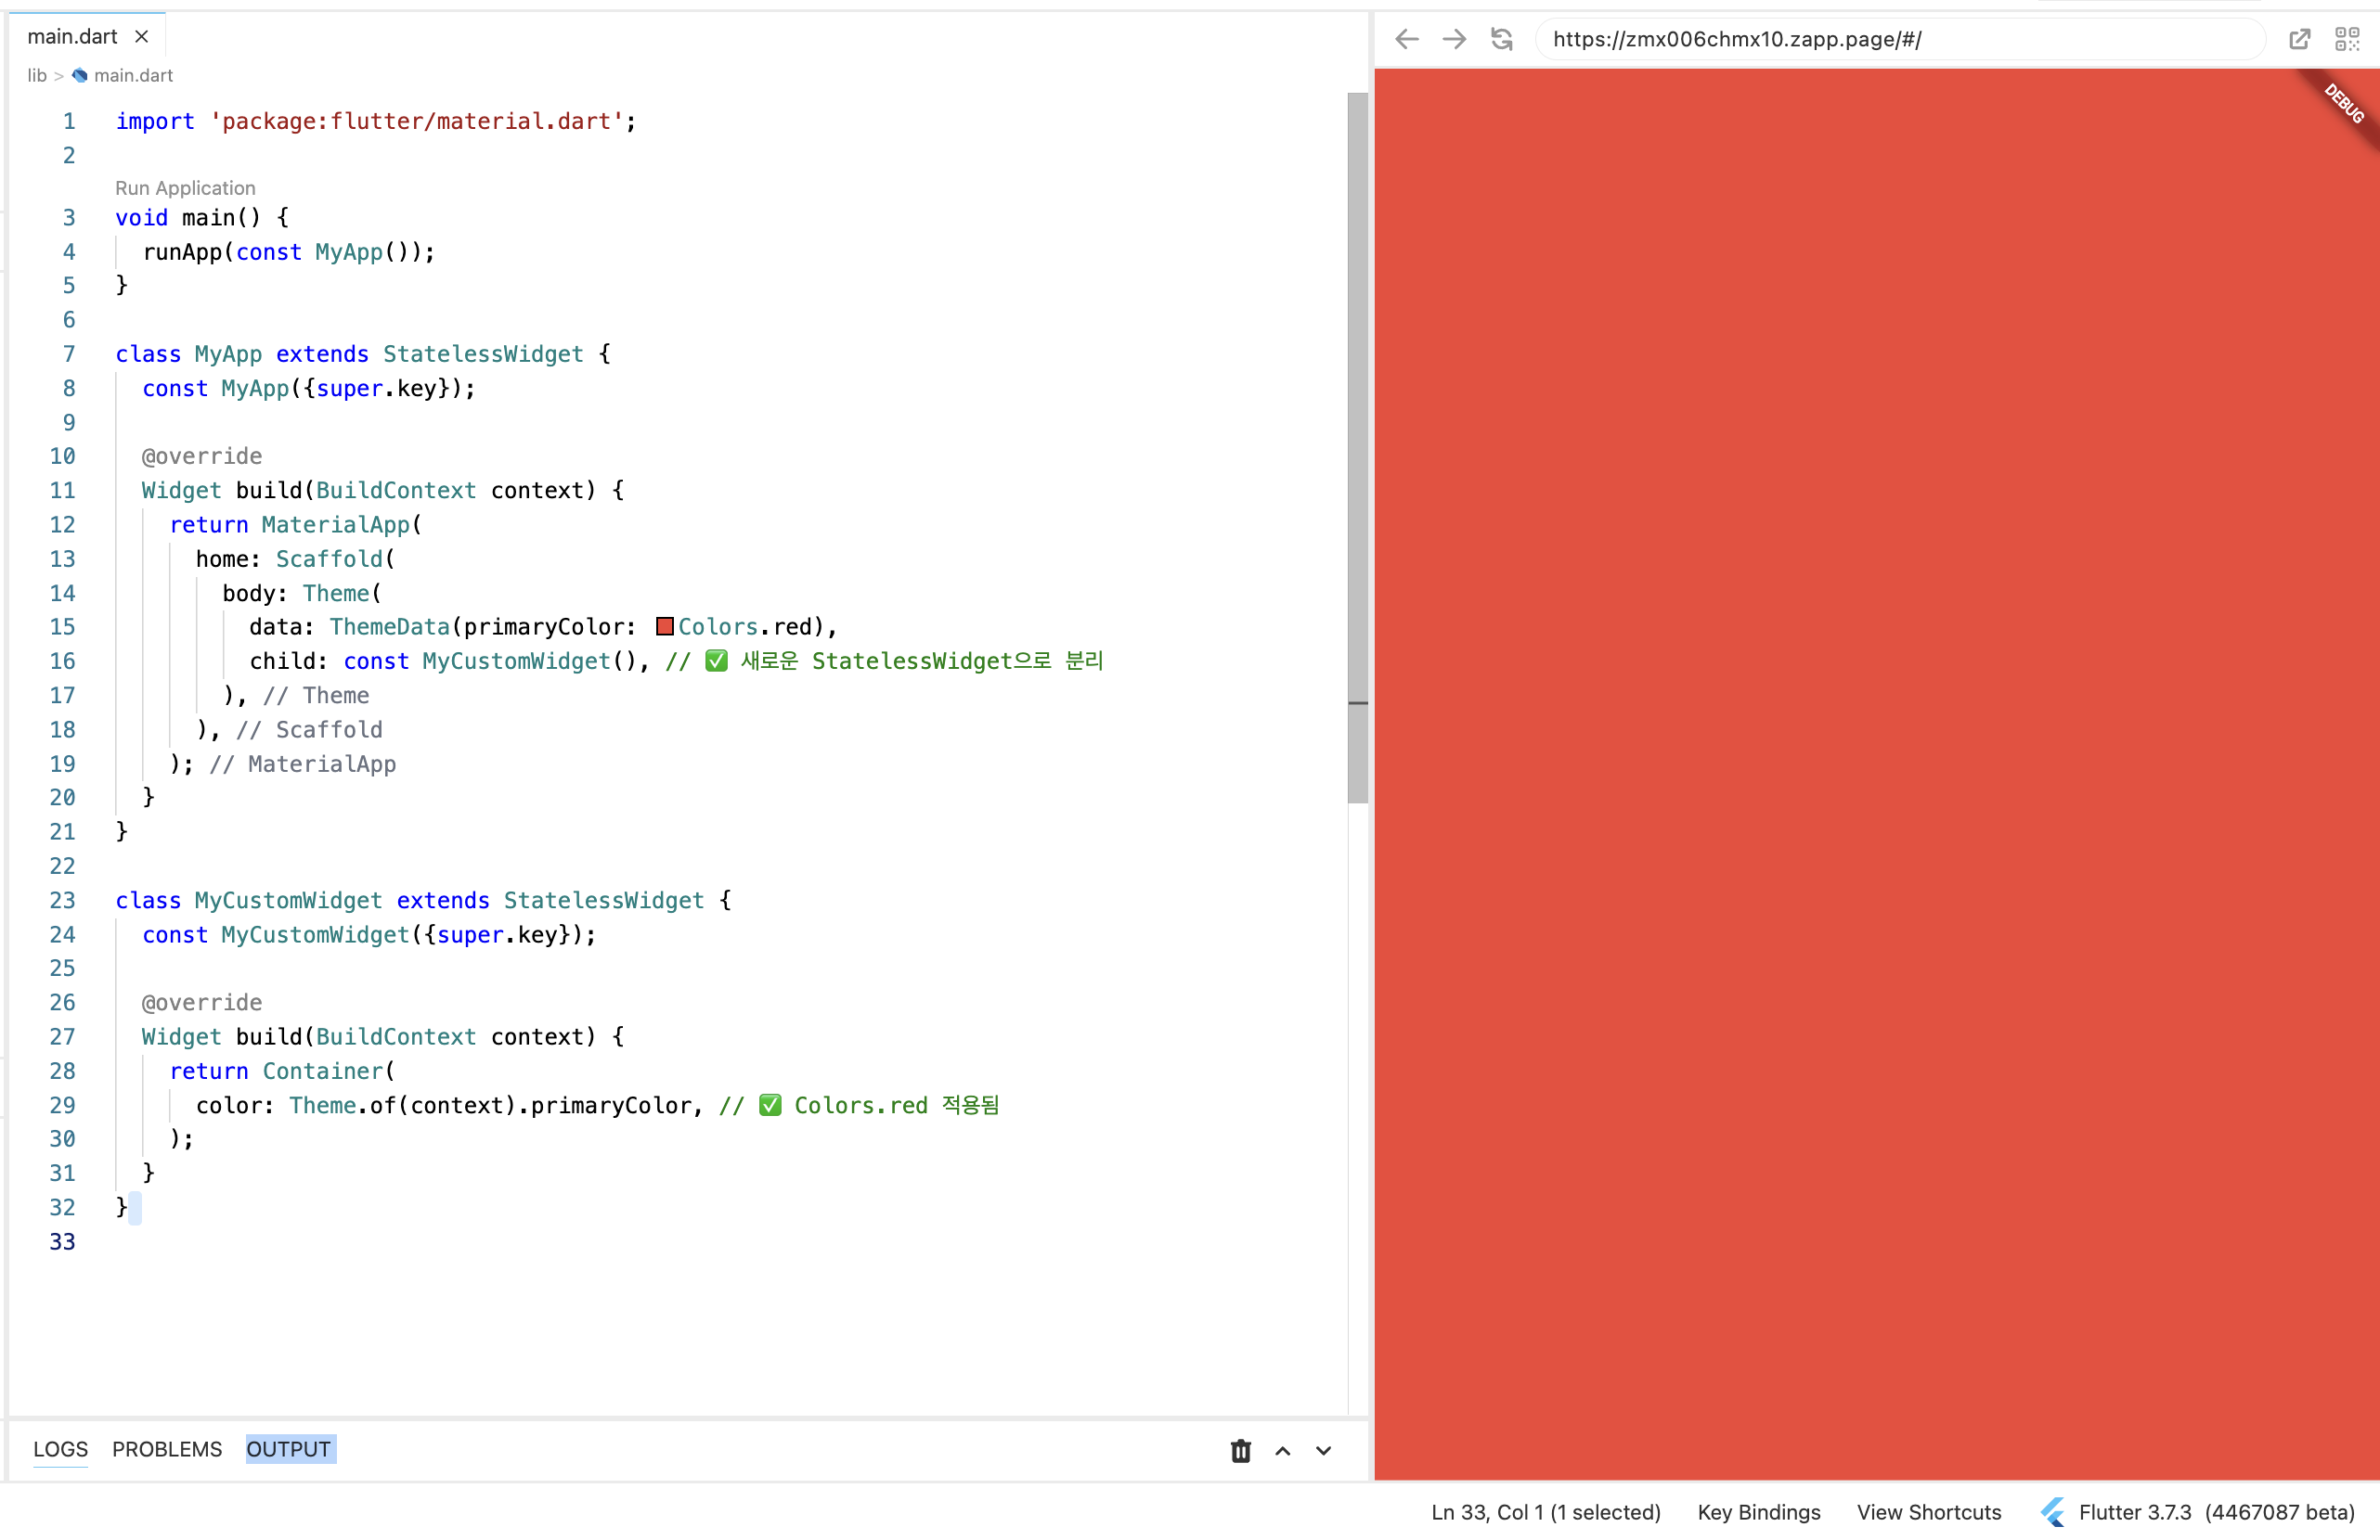
Task: Click the main.dart breadcrumb item
Action: [133, 76]
